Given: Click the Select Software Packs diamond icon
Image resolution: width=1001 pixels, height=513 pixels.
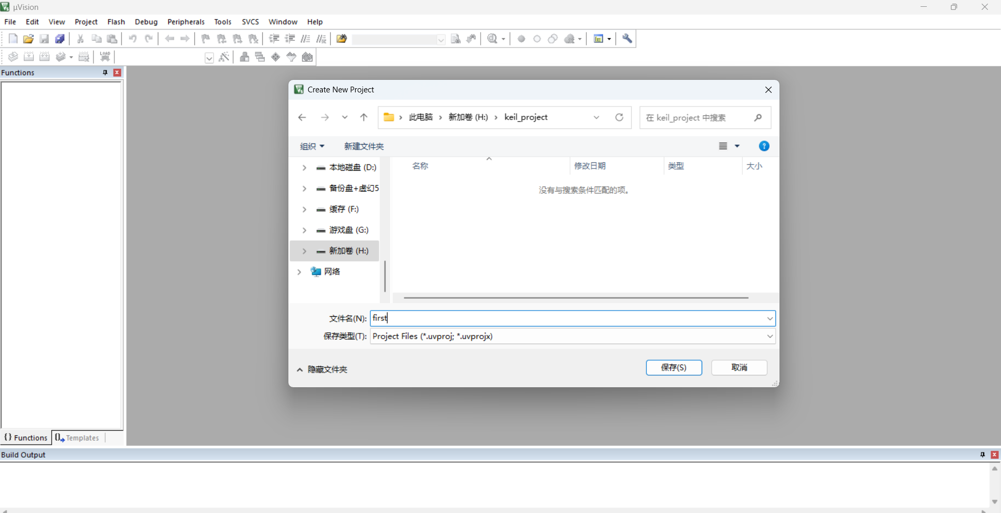Looking at the screenshot, I should point(276,57).
